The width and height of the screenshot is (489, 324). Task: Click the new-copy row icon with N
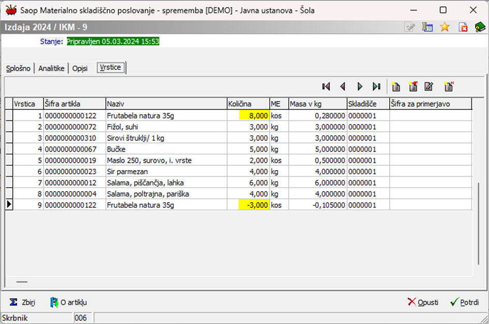[x=449, y=87]
